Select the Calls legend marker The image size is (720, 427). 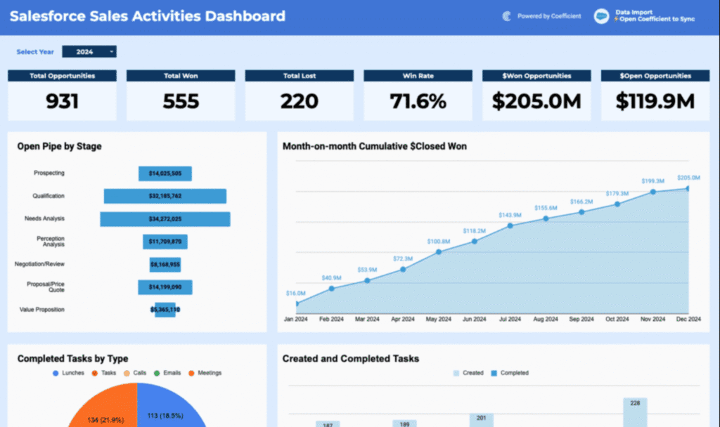(x=127, y=373)
